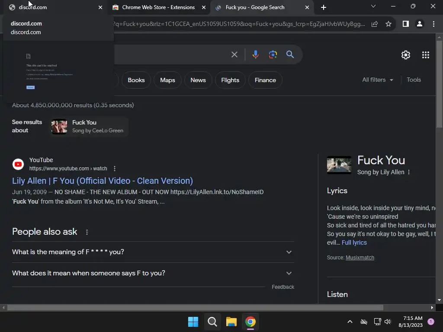Image resolution: width=443 pixels, height=332 pixels.
Task: Open search Tools
Action: pos(414,80)
